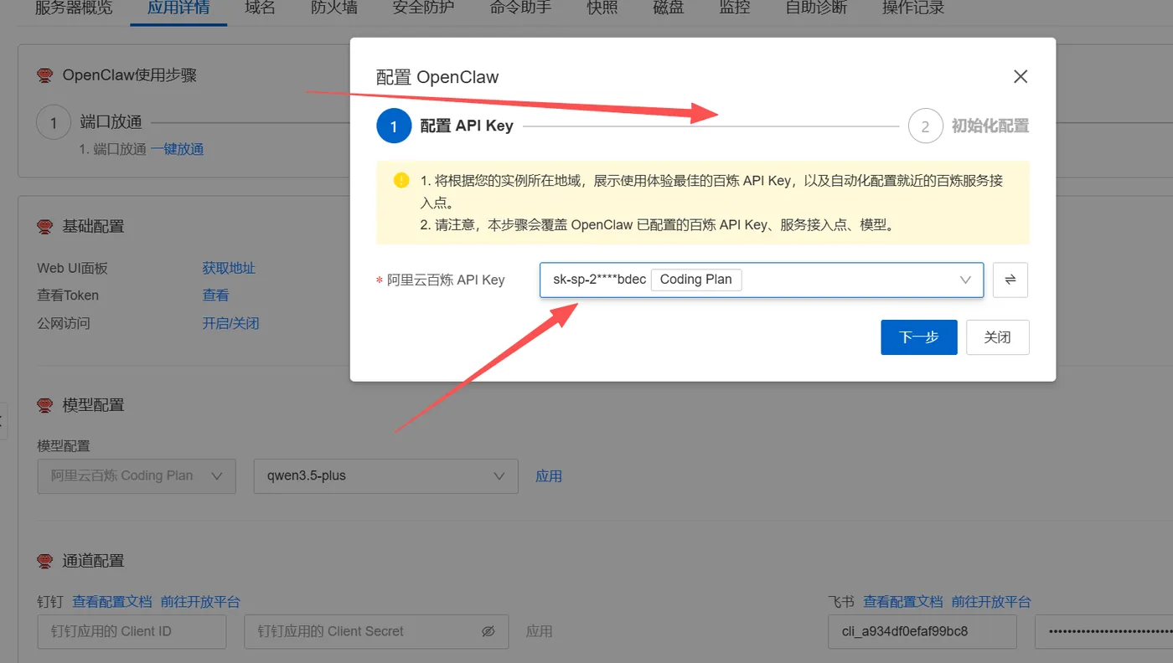Open the 阿里云百炼 API Key dropdown
This screenshot has height=663, width=1173.
click(x=762, y=280)
